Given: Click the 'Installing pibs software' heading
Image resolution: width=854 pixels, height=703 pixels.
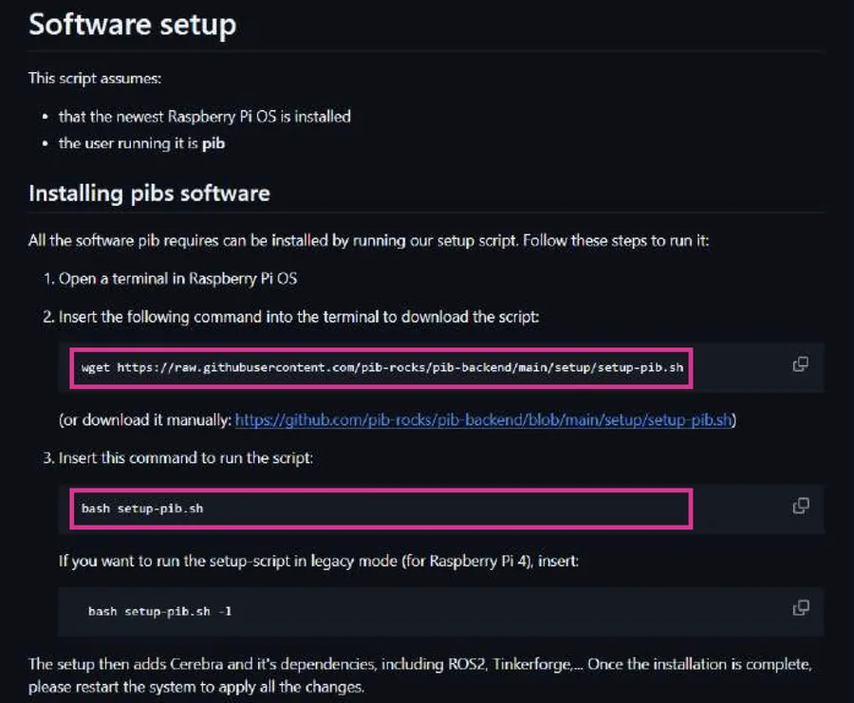Looking at the screenshot, I should 149,194.
